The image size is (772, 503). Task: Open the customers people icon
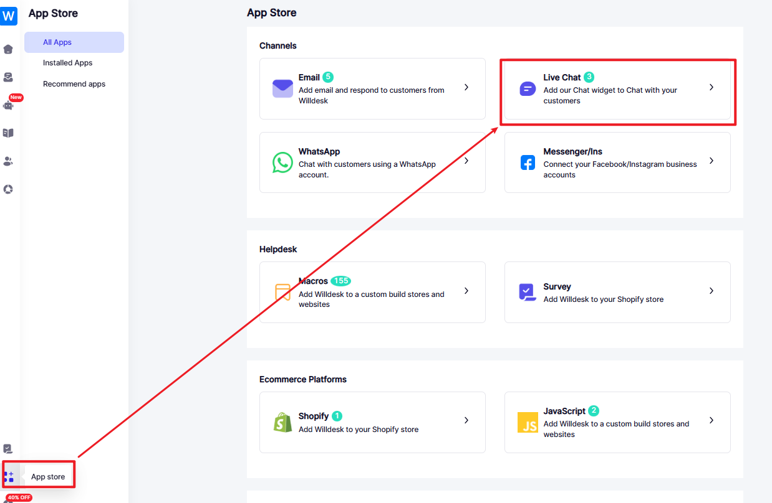8,161
